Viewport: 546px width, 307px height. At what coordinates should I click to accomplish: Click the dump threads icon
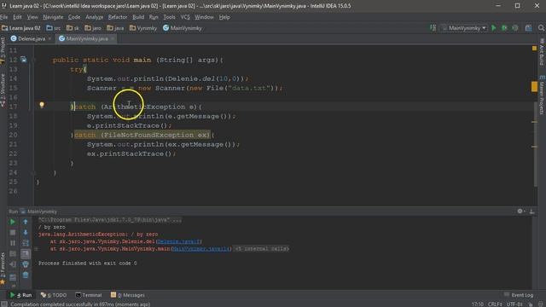13,254
